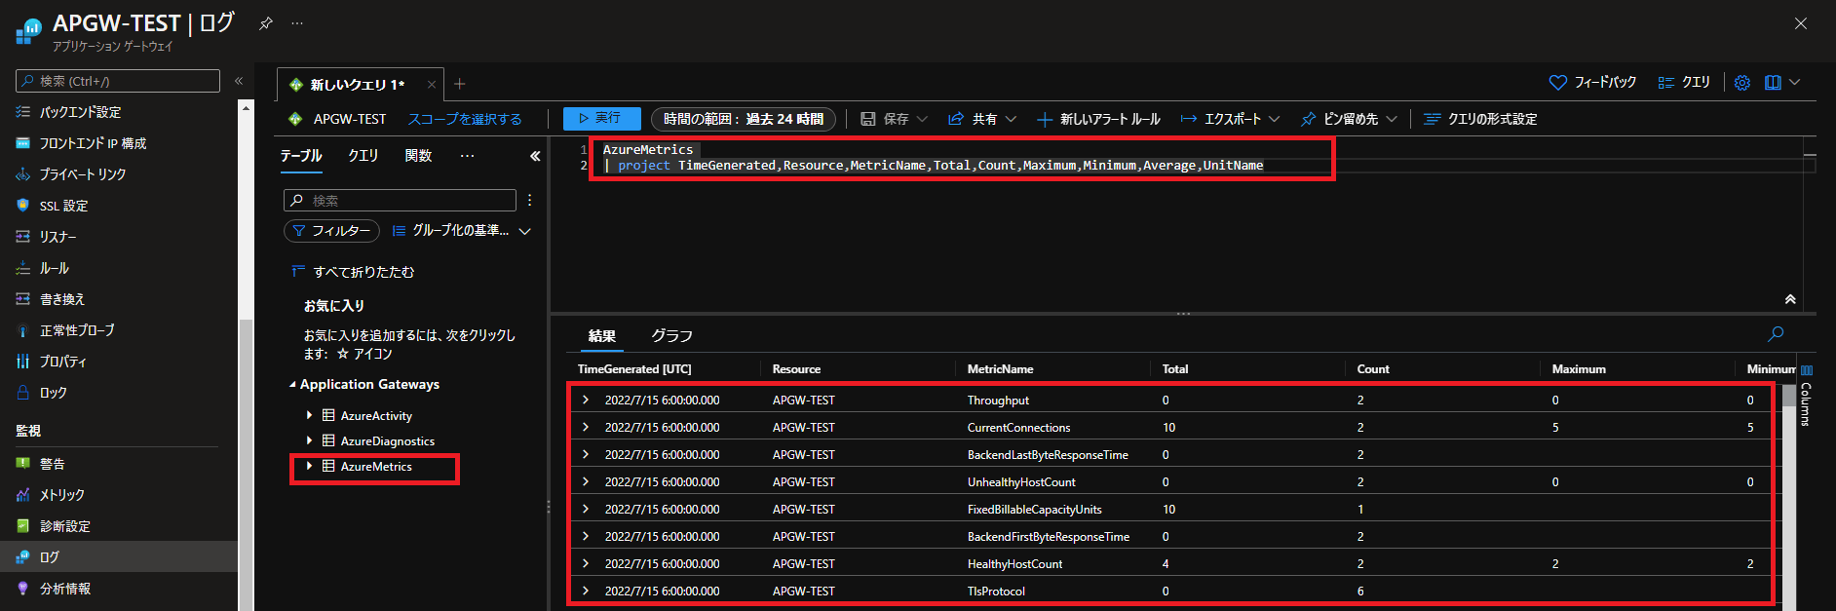Sort by the MetricName column header

(x=1000, y=369)
